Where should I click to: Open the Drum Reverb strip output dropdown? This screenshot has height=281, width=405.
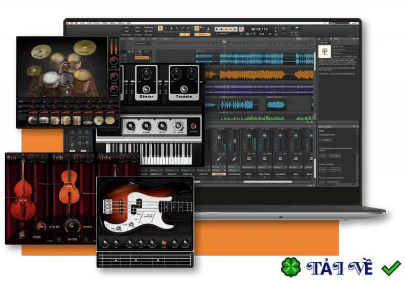(x=264, y=167)
